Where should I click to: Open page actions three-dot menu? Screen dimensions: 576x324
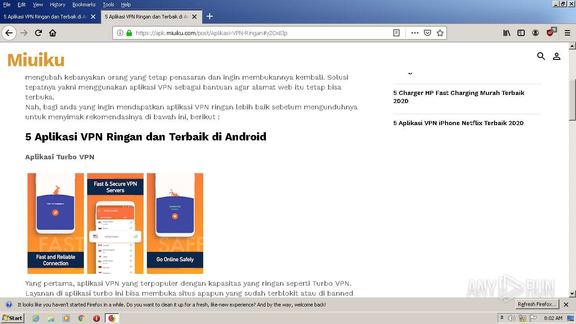pyautogui.click(x=415, y=33)
